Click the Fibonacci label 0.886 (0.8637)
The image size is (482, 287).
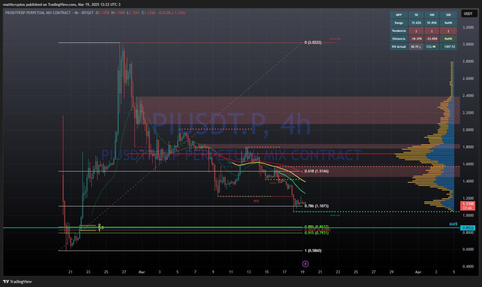tap(317, 227)
